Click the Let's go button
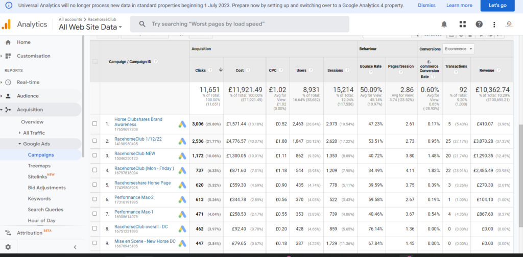The image size is (523, 257). (x=497, y=5)
